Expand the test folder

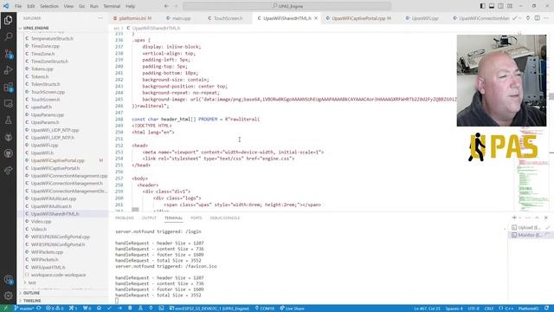pyautogui.click(x=63, y=283)
